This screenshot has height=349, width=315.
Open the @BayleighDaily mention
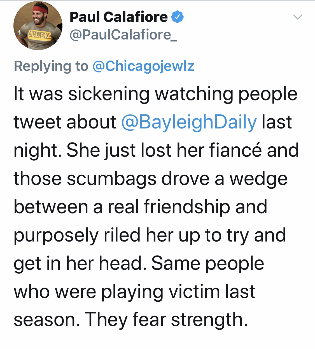(189, 122)
